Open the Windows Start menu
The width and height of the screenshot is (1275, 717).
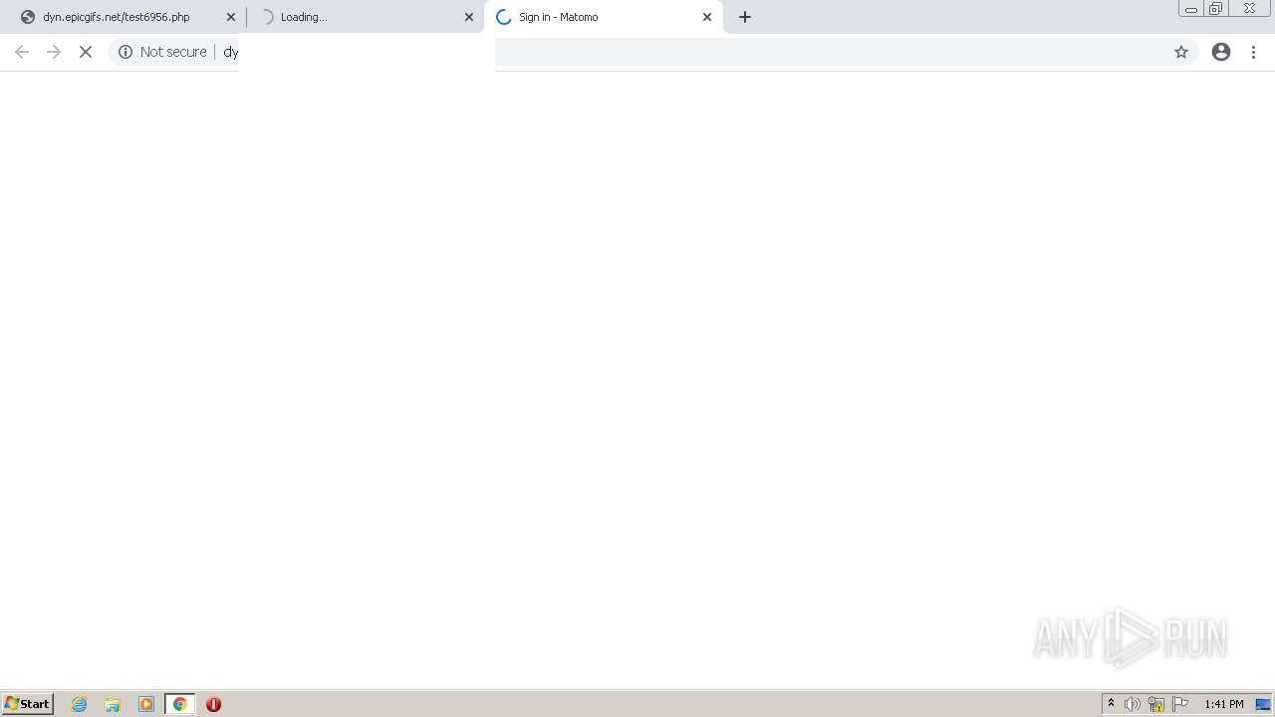[28, 704]
